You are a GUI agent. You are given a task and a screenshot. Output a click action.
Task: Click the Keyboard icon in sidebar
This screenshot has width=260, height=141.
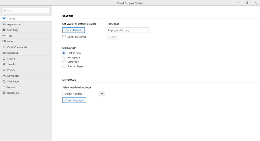[4, 53]
